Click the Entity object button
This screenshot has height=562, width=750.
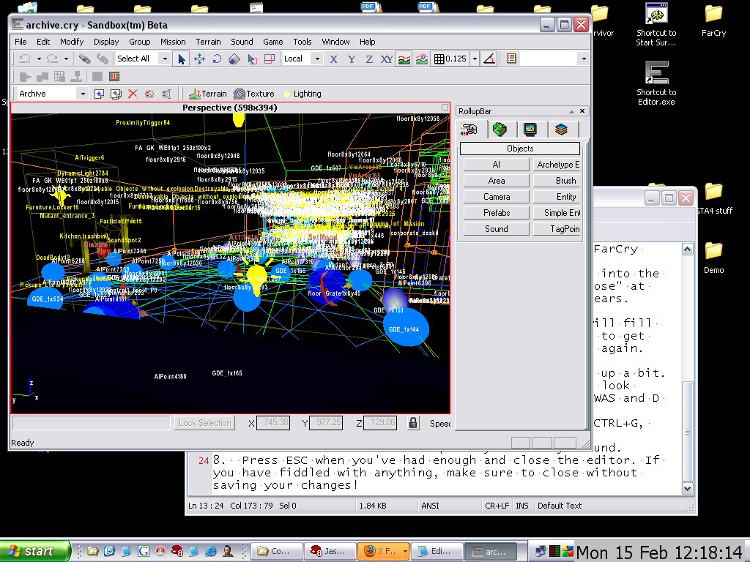[557, 197]
